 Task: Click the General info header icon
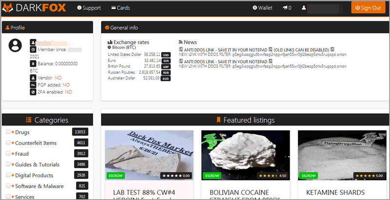[x=107, y=28]
